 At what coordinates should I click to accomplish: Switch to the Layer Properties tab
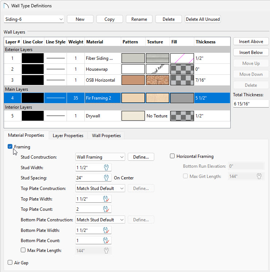68,136
